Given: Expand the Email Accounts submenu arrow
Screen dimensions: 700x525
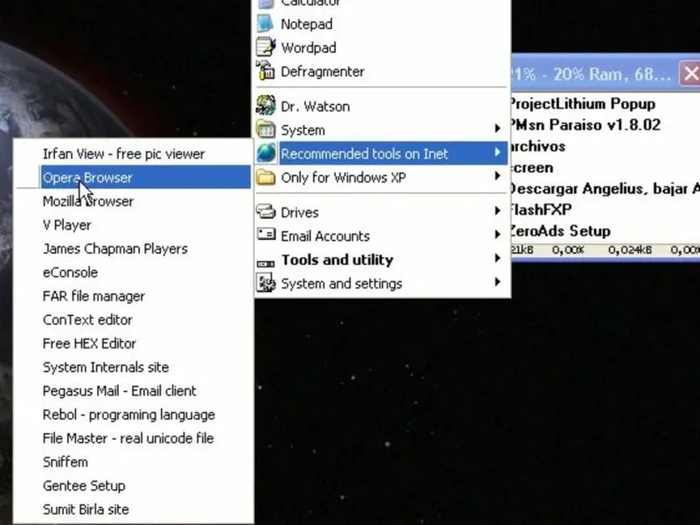Looking at the screenshot, I should click(x=497, y=234).
